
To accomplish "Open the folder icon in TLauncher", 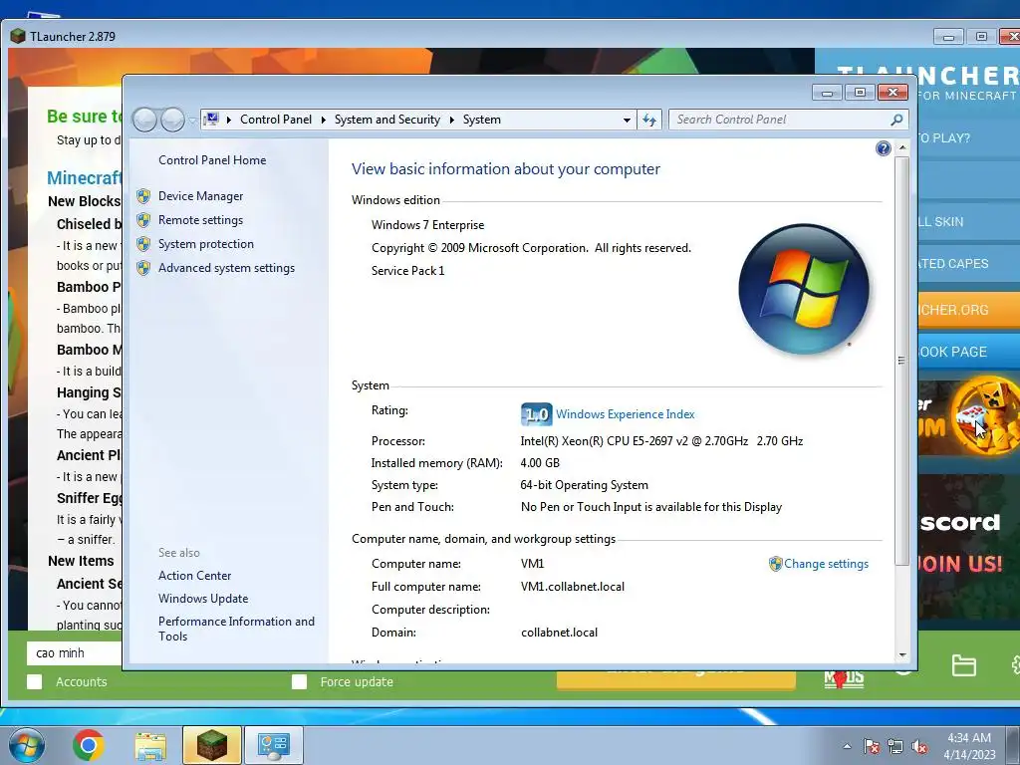I will pyautogui.click(x=963, y=665).
